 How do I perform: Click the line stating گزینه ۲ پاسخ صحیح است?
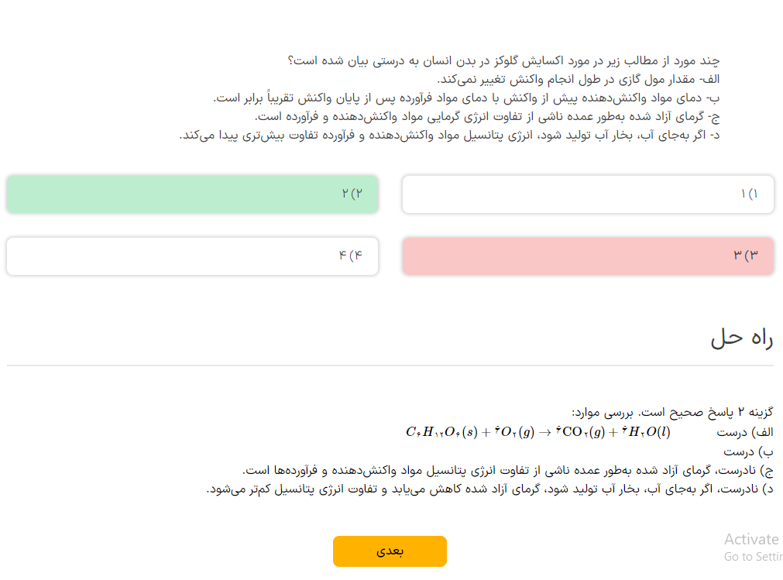tap(672, 412)
